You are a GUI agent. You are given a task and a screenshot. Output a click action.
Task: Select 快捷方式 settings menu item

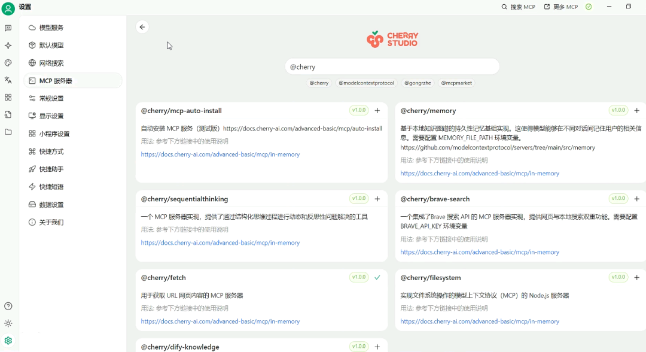pos(73,151)
